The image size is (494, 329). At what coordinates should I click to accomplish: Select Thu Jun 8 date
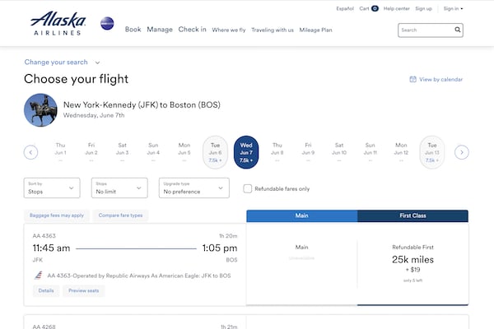pyautogui.click(x=277, y=152)
